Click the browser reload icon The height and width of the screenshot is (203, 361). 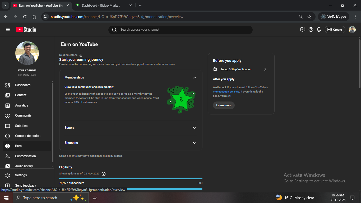25,17
